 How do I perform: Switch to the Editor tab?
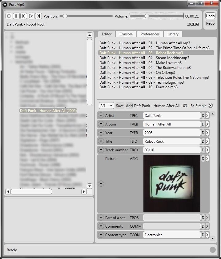[x=106, y=34]
